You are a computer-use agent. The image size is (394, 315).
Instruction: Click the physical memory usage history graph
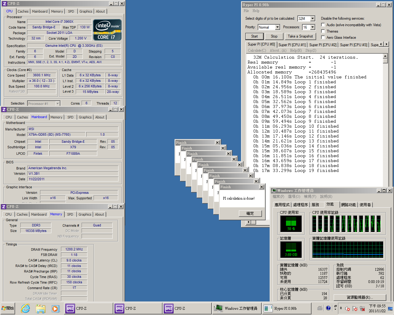click(x=348, y=249)
